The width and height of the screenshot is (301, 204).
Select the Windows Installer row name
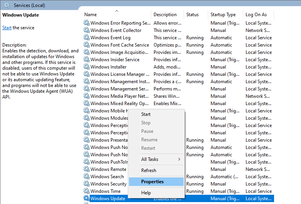pos(108,67)
